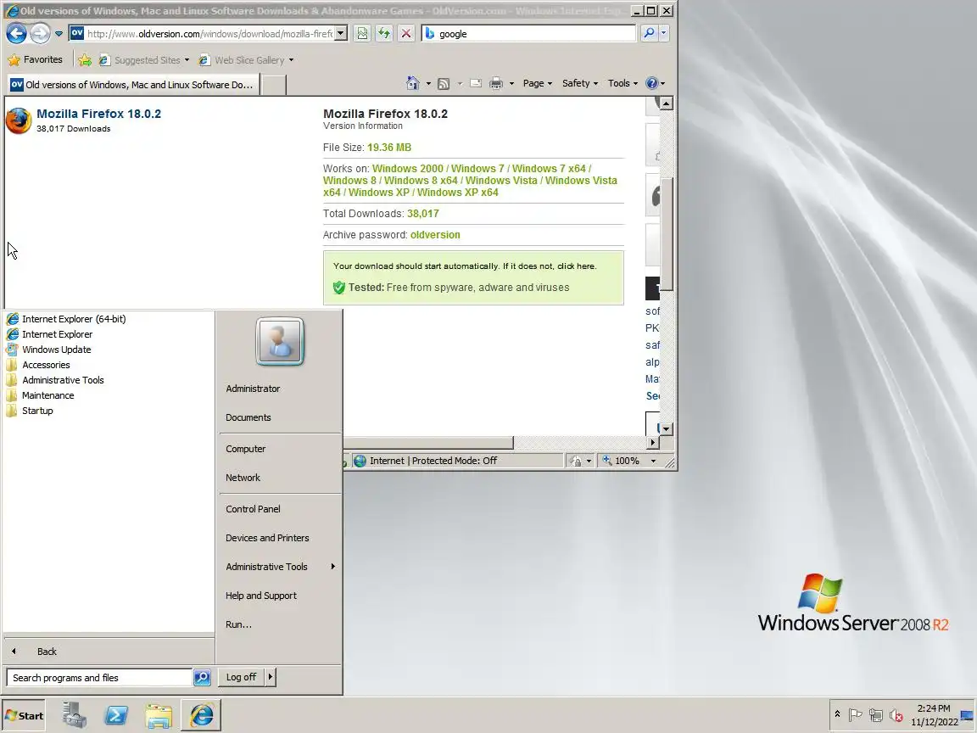
Task: Click the oldversion.com address bar
Action: coord(201,34)
